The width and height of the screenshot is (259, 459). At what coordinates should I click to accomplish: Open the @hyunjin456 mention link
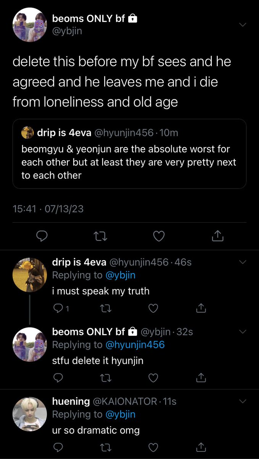tap(135, 345)
